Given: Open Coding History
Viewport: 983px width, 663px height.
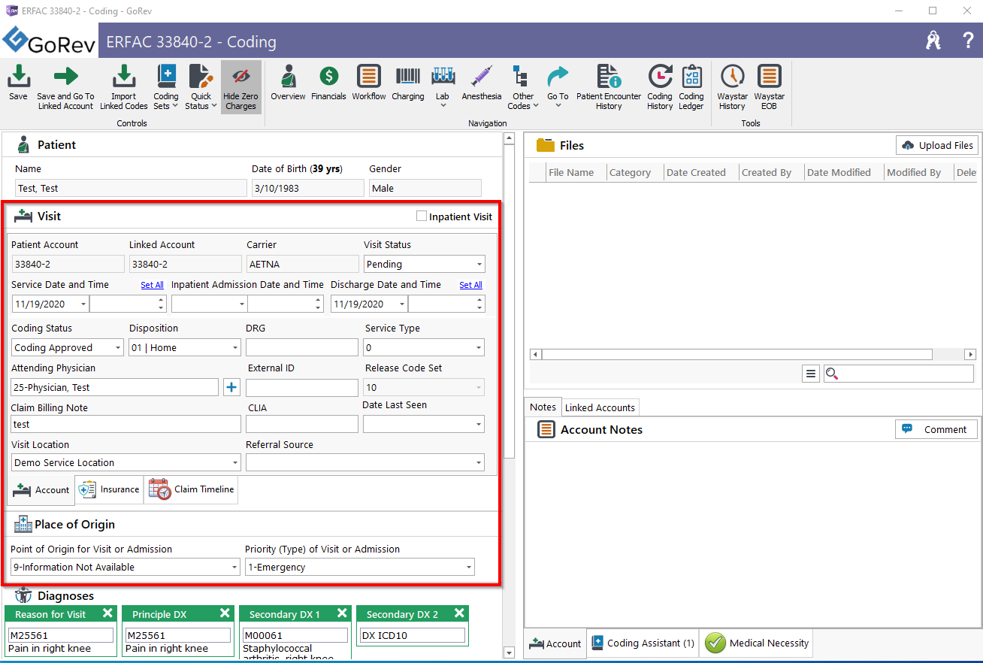Looking at the screenshot, I should pyautogui.click(x=660, y=87).
